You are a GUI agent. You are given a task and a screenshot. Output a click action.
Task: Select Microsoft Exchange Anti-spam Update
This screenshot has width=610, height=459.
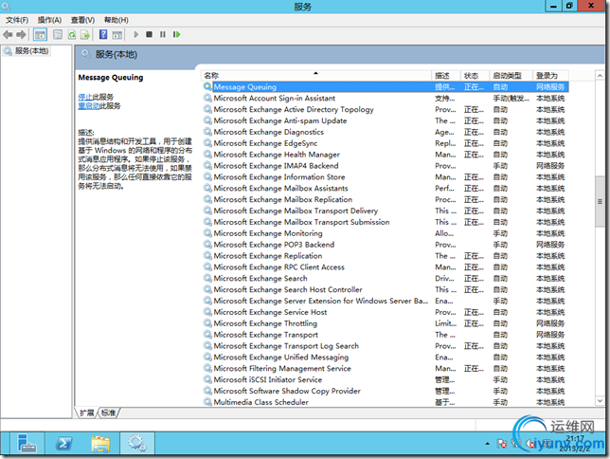(386, 120)
